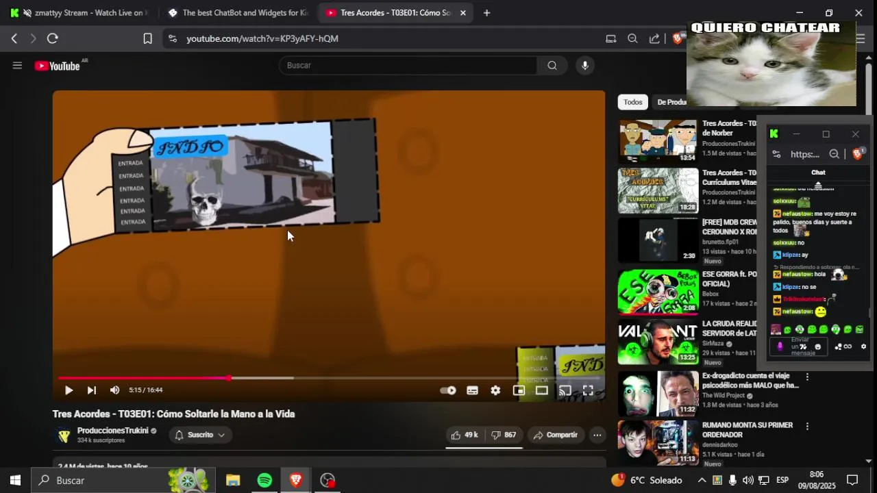Open options menu for RUMANO MONTA video
Viewport: 877px width, 493px height.
tap(807, 427)
